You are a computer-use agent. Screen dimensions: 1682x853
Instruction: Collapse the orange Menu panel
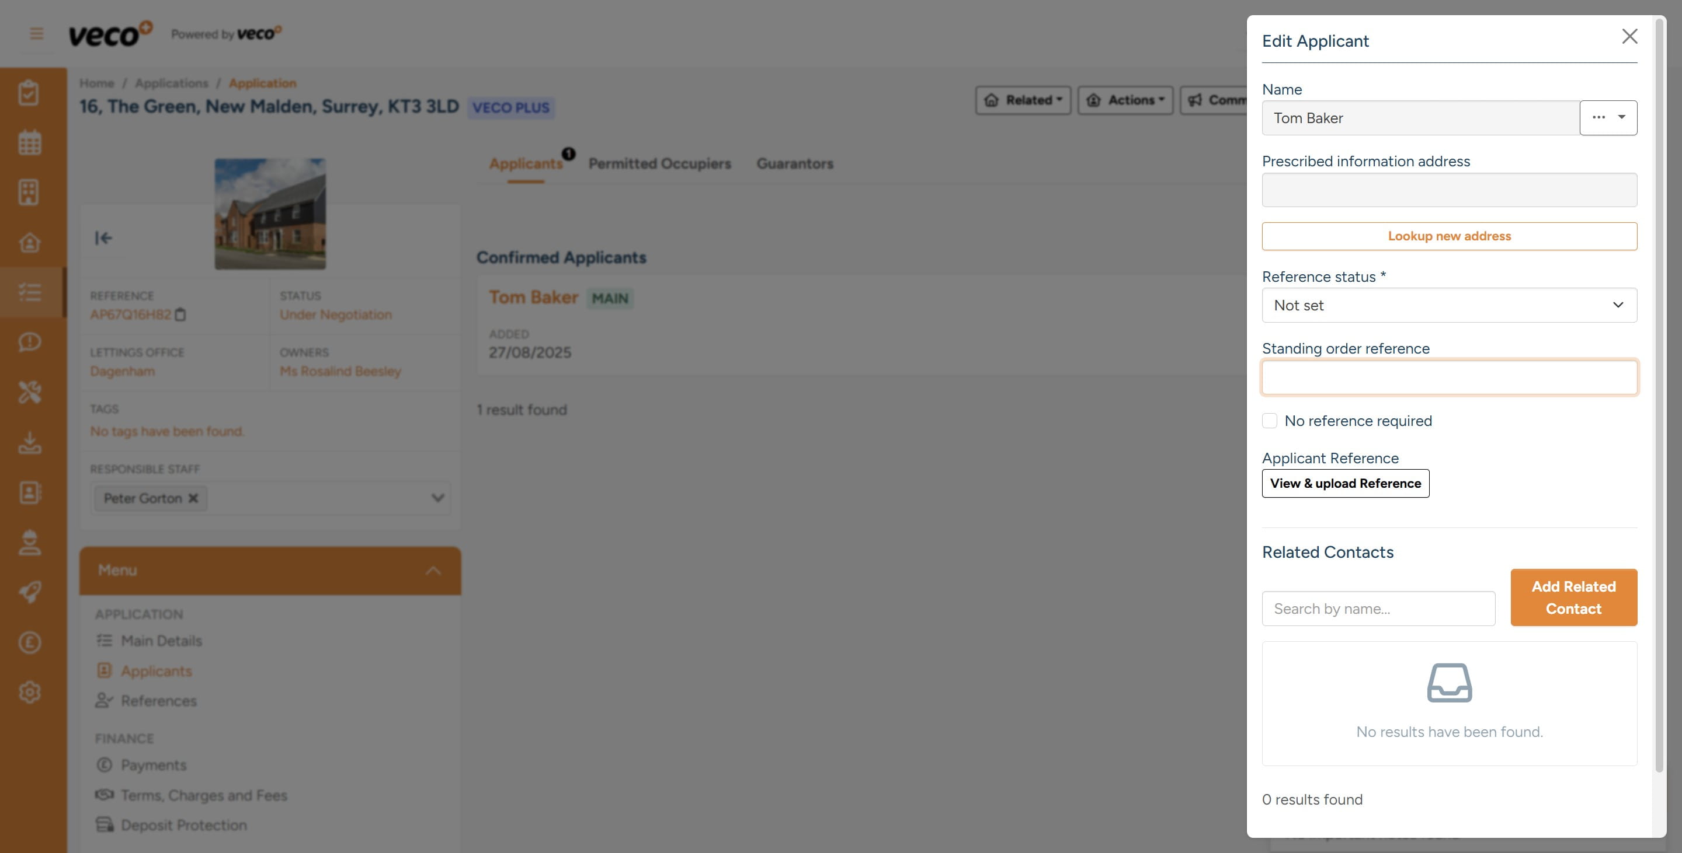click(x=433, y=571)
